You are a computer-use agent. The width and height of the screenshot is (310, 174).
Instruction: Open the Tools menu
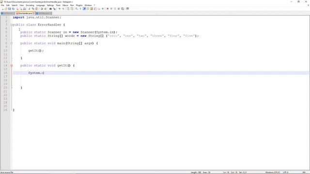coord(58,5)
